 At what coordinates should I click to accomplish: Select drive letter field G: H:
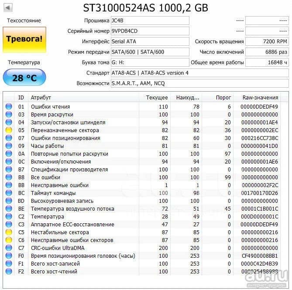tap(150, 62)
